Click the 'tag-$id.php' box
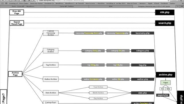 pos(118,65)
